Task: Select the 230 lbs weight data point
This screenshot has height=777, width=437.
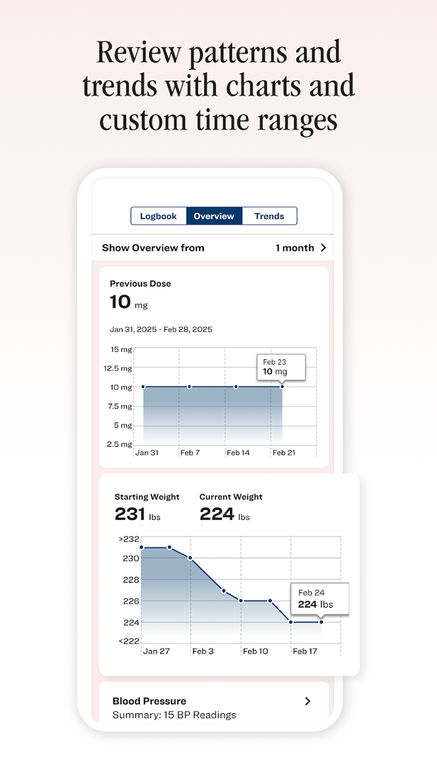Action: point(190,558)
